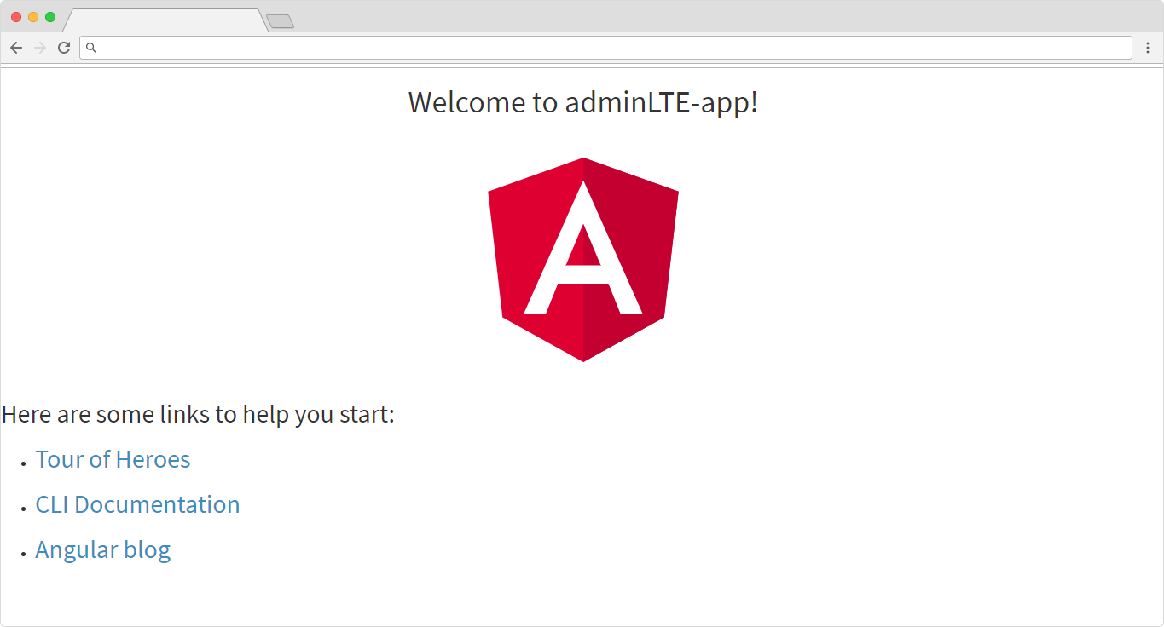This screenshot has width=1164, height=627.
Task: Click the "Here are some links" text
Action: 198,415
